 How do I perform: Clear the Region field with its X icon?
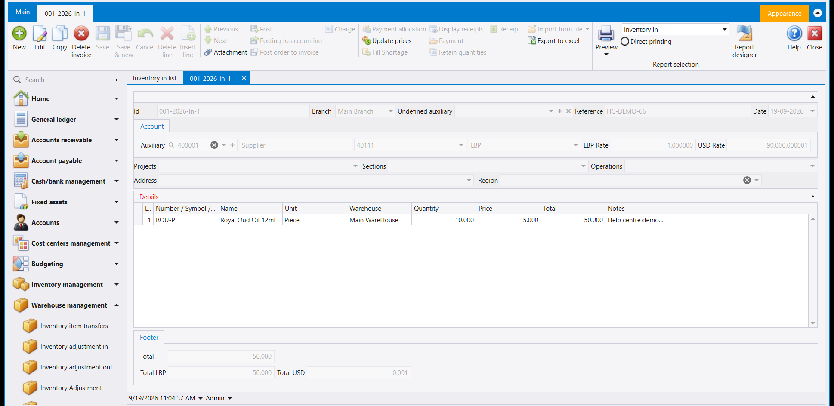(747, 181)
